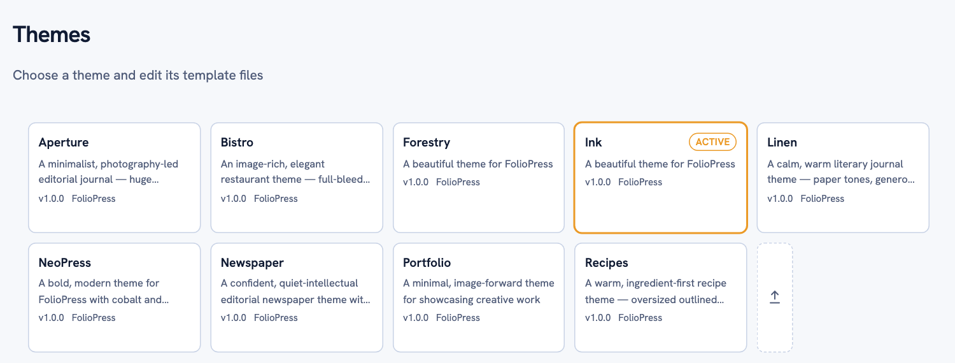This screenshot has height=363, width=955.
Task: Choose the Forestry theme card
Action: (x=479, y=178)
